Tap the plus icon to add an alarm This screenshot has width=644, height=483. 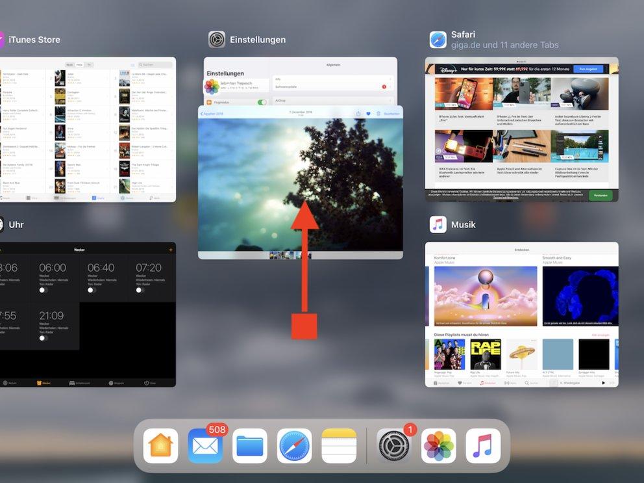coord(171,250)
